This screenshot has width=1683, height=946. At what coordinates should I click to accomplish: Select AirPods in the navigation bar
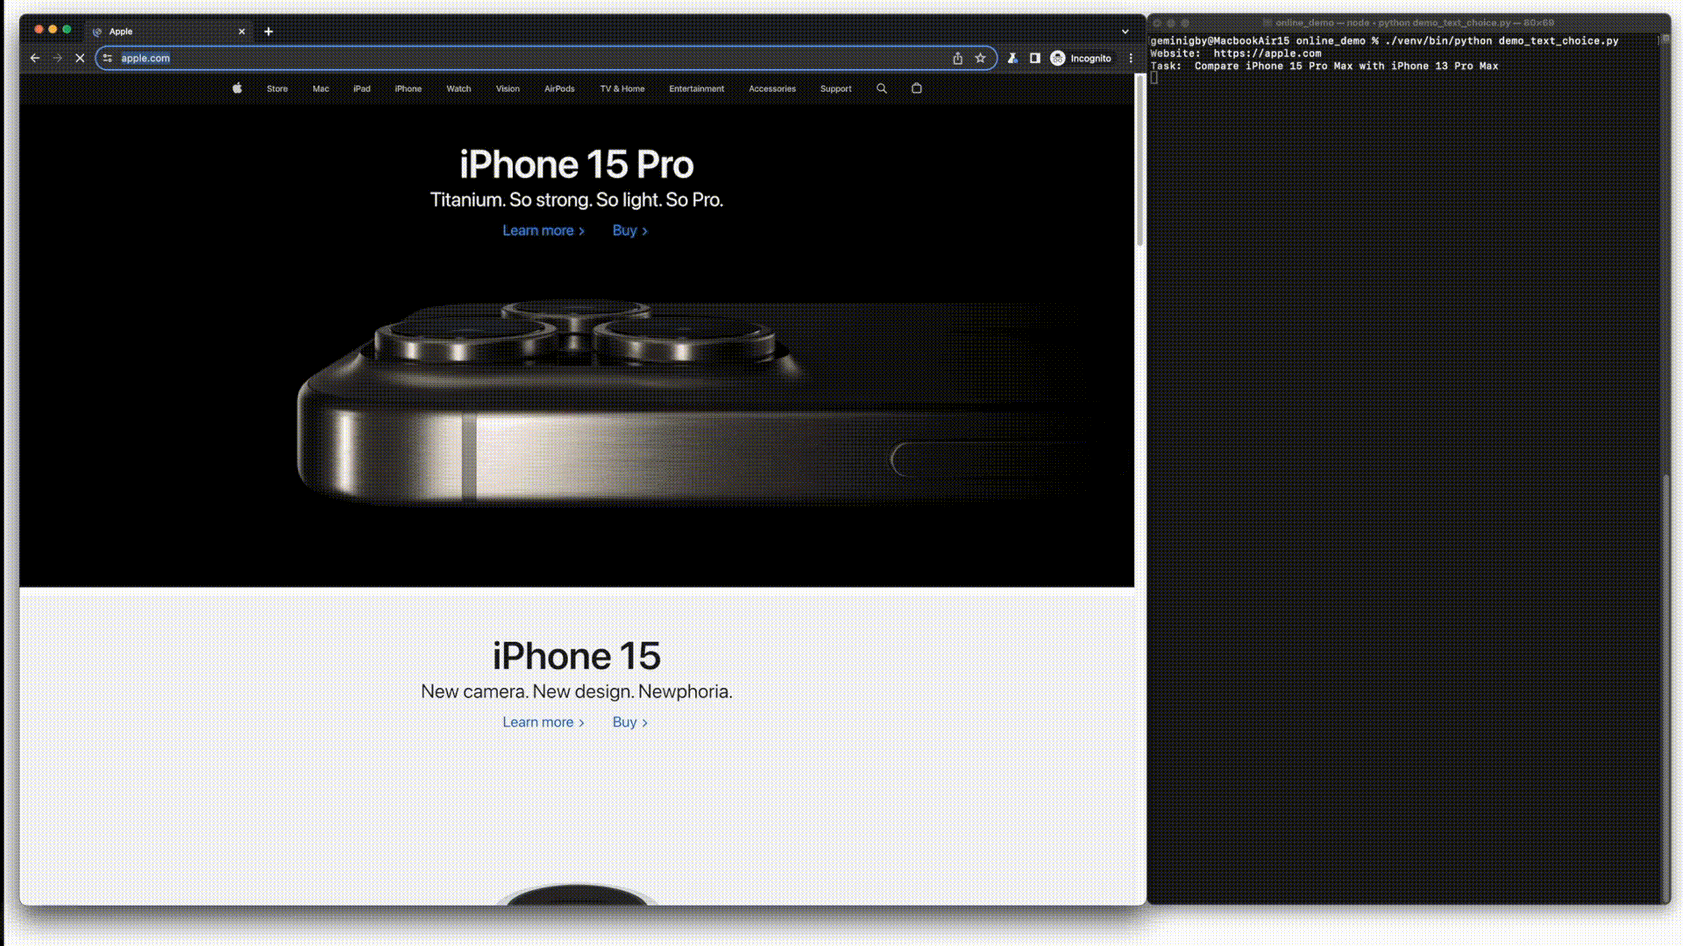pos(559,89)
